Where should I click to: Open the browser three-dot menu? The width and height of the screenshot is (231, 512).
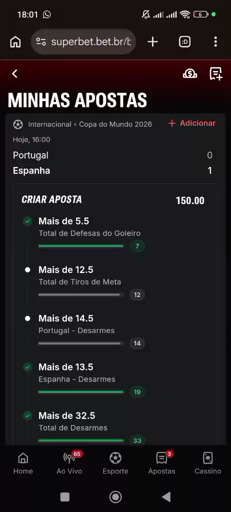pos(215,42)
